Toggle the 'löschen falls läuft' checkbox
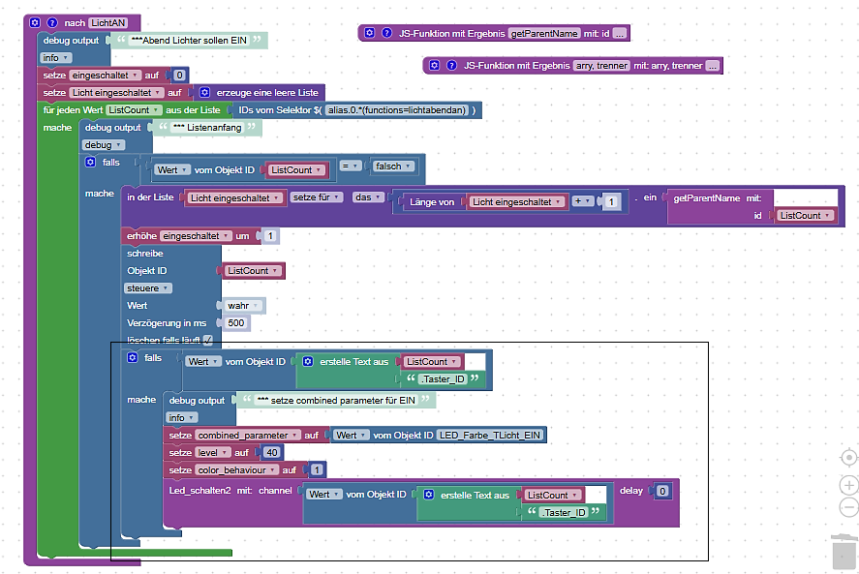The width and height of the screenshot is (859, 574). [x=207, y=340]
